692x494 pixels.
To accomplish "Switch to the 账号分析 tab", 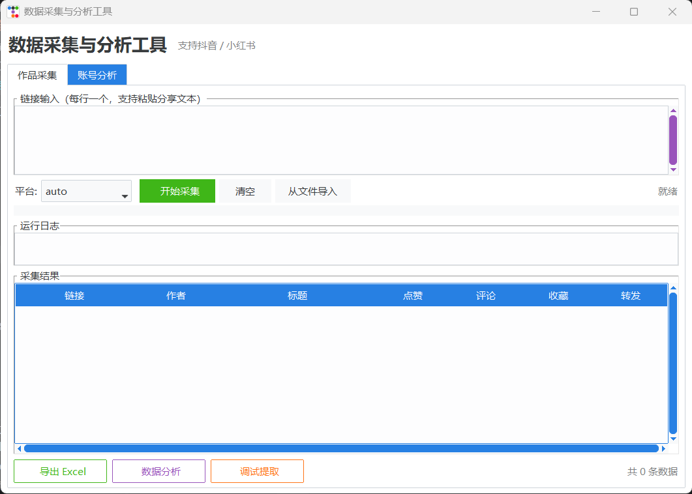I will click(97, 75).
